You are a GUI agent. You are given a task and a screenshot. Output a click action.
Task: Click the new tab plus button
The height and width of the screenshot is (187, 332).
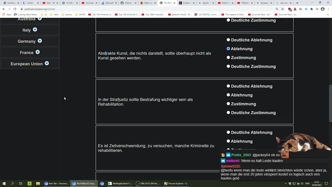(297, 3)
